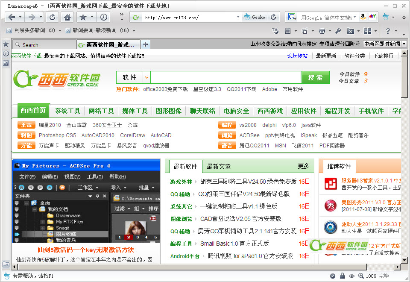410x282 pixels.
Task: Click the 100% zoom level text
Action: coord(371,276)
